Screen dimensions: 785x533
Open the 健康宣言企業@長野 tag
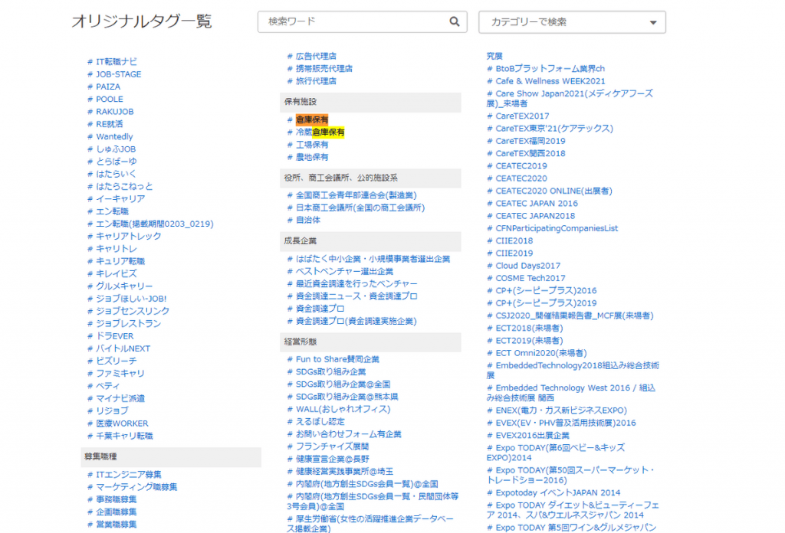[x=333, y=459]
